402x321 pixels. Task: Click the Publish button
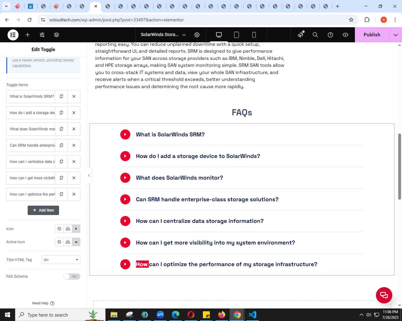coord(372,35)
